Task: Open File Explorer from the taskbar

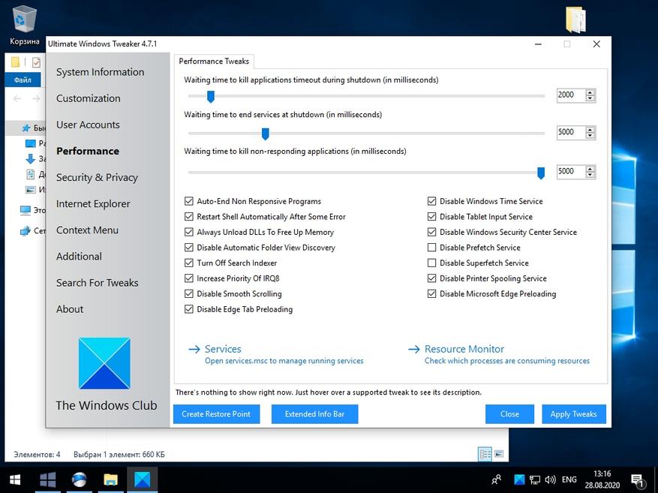Action: pos(111,479)
